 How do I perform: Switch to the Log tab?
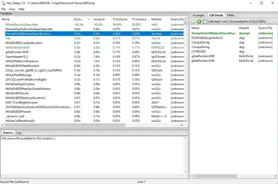point(19,132)
